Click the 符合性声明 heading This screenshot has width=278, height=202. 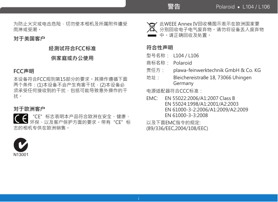coord(160,48)
